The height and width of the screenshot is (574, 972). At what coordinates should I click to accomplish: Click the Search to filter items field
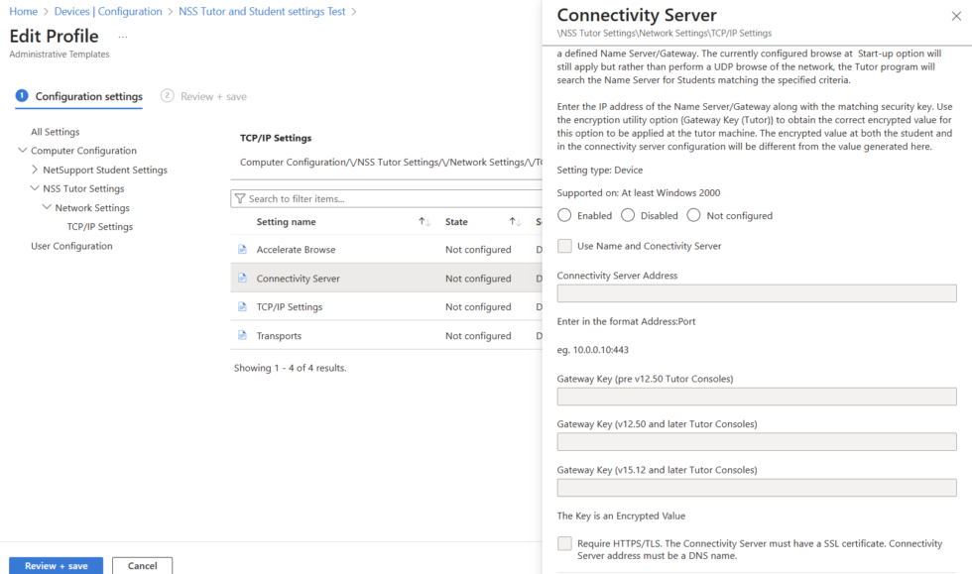[x=386, y=198]
